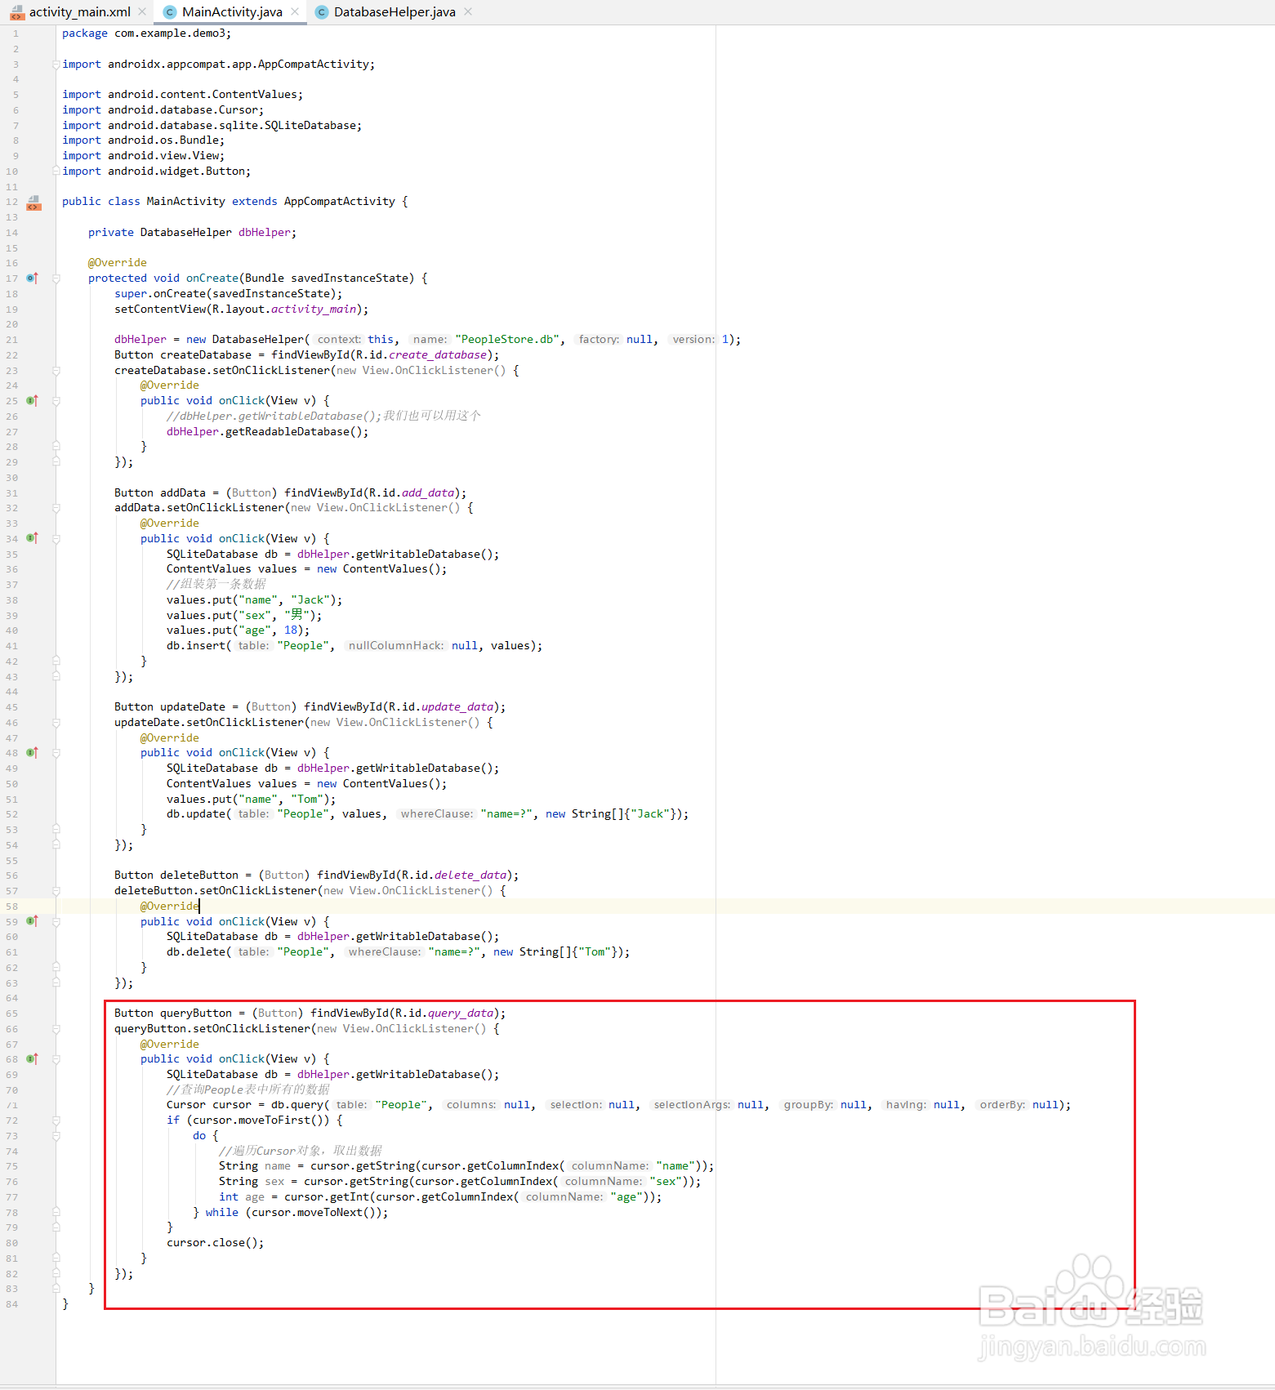Fold deleteButton listener block at line 57
This screenshot has width=1275, height=1390.
click(56, 891)
